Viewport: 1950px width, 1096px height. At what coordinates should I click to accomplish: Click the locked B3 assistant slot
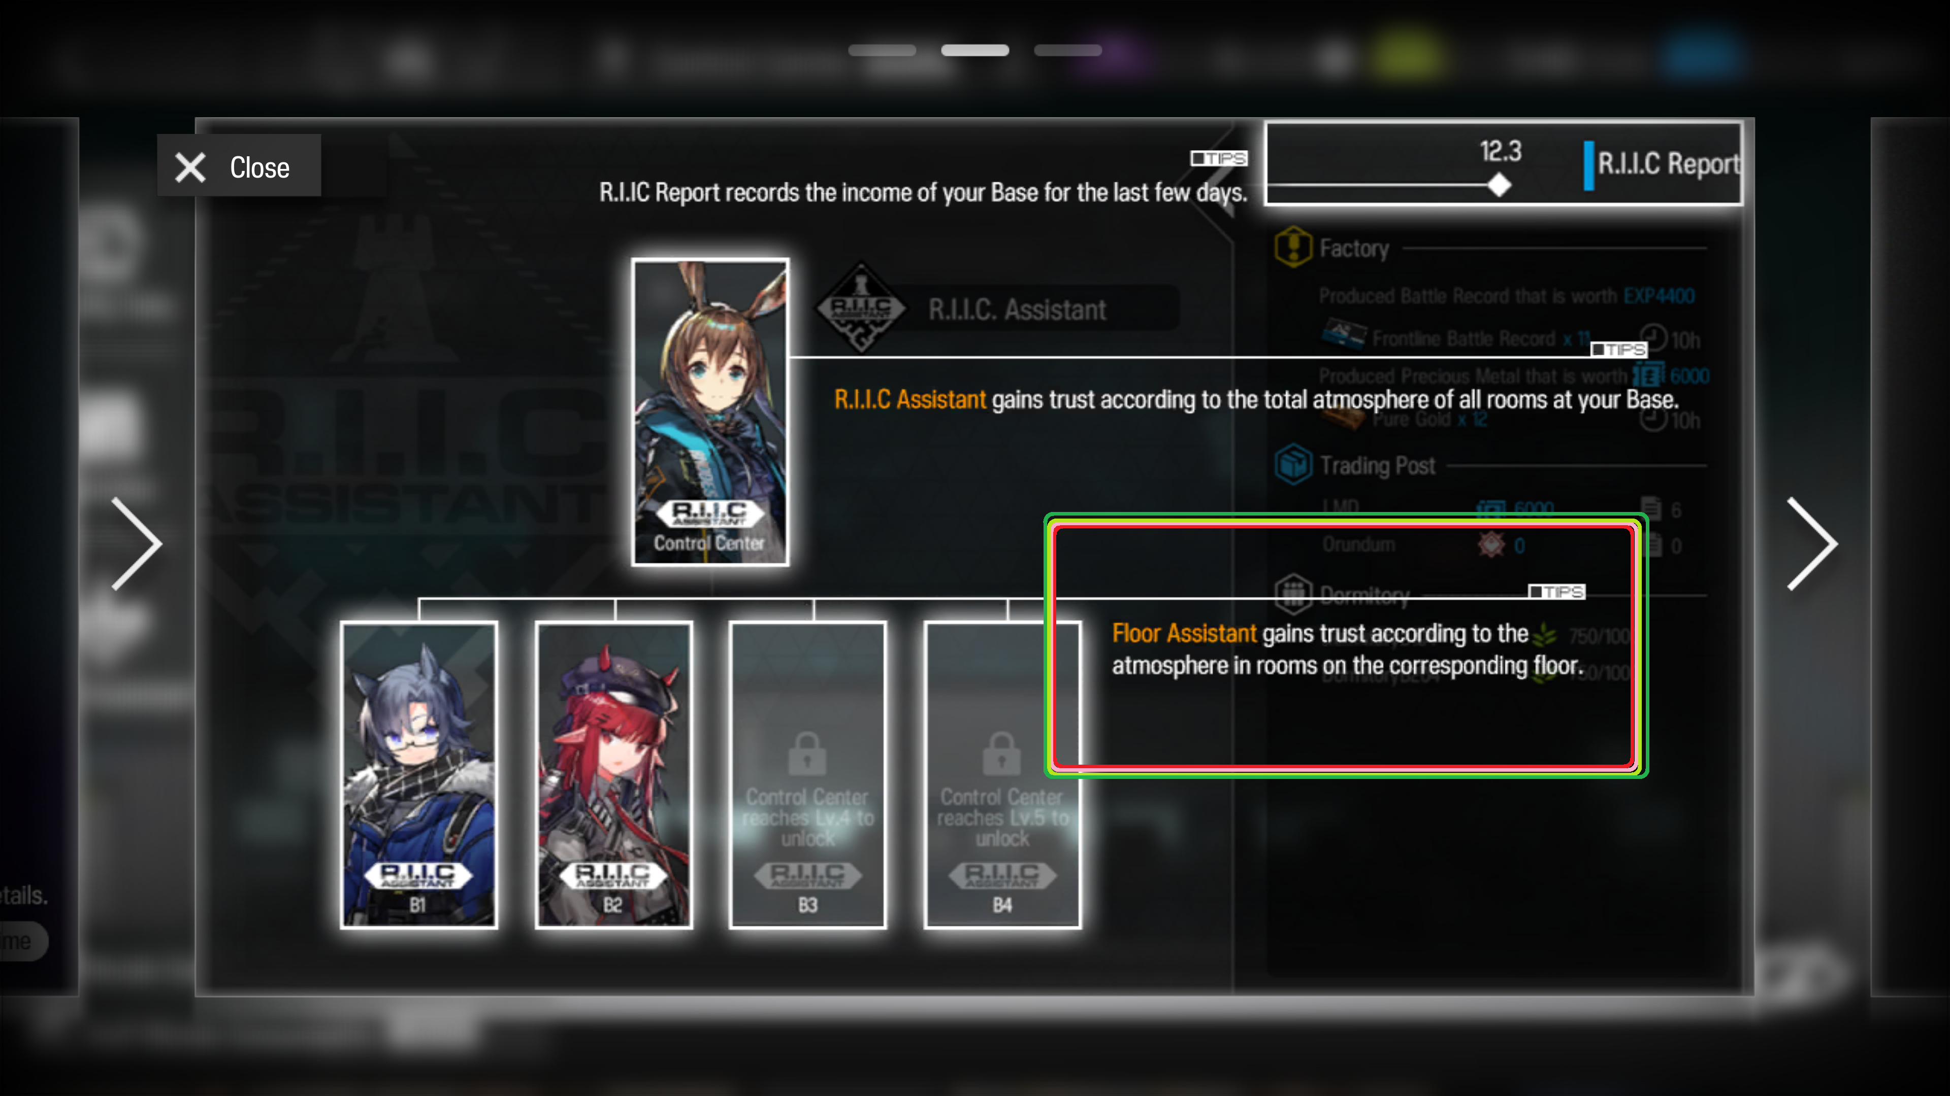[808, 774]
